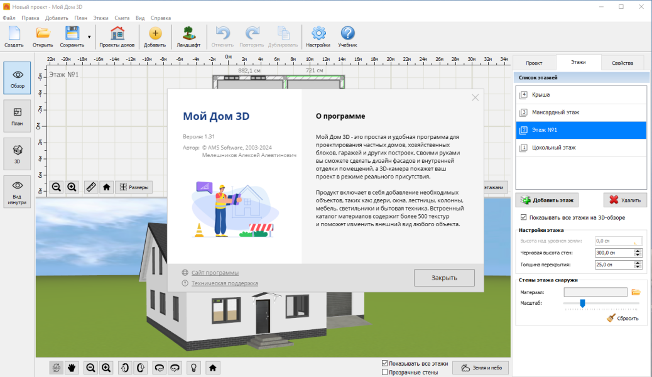Open Настройки settings from the toolbar
This screenshot has height=377, width=652.
[318, 36]
